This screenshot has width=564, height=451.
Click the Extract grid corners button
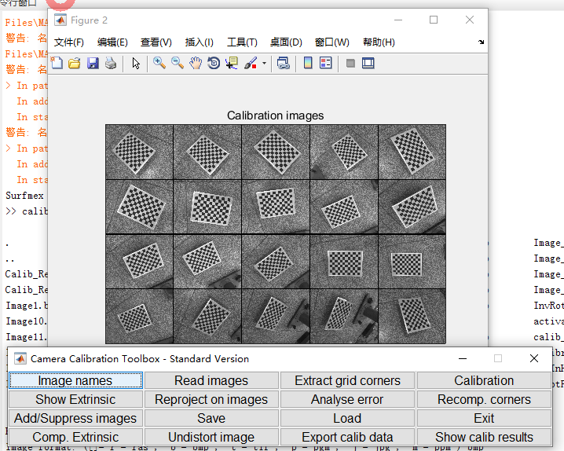[x=347, y=380]
